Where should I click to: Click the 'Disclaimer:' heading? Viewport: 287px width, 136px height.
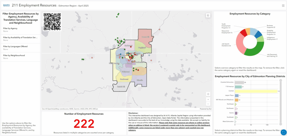(x=133, y=113)
